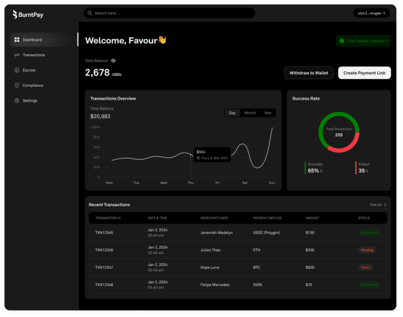The height and width of the screenshot is (317, 403).
Task: Switch chart range to Day
Action: pos(232,113)
